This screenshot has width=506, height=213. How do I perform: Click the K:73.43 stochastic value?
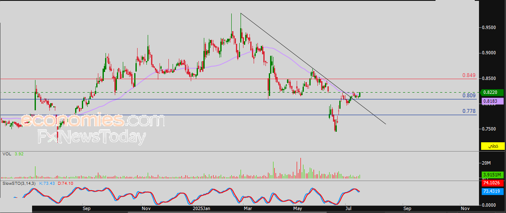(x=47, y=183)
